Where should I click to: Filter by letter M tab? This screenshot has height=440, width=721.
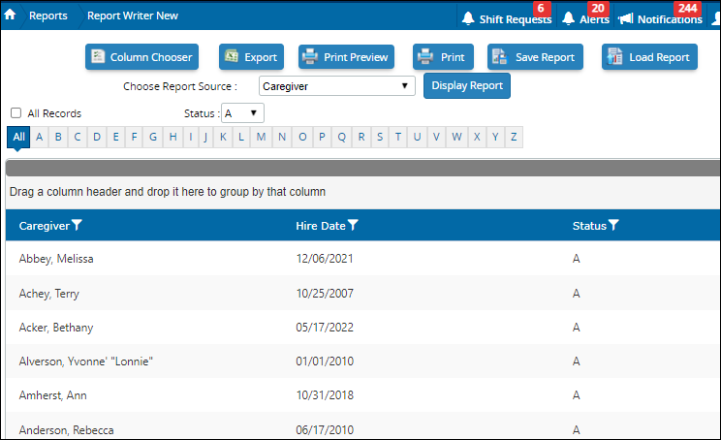262,137
